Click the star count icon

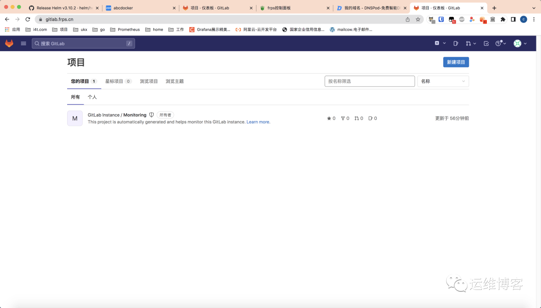(329, 118)
